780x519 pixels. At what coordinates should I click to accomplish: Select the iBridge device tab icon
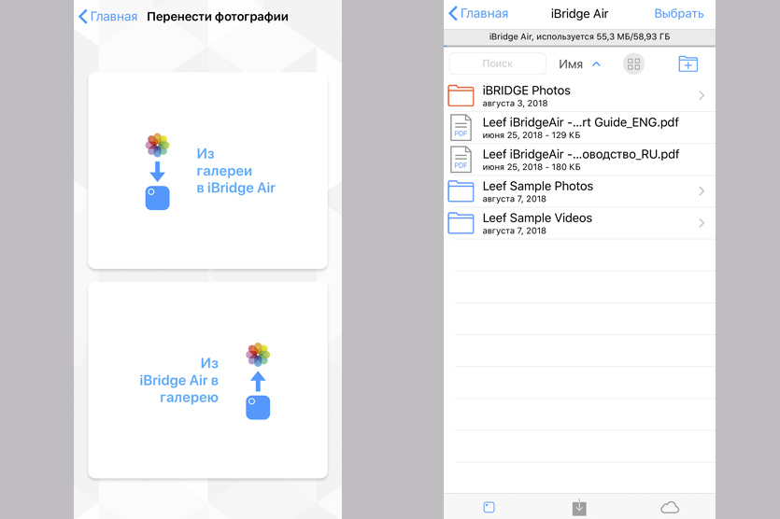(489, 507)
